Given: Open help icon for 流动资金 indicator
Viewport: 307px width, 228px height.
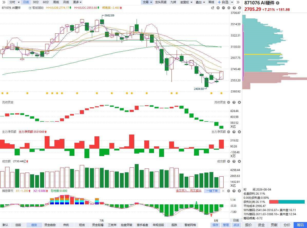Looking at the screenshot, I should [234, 102].
